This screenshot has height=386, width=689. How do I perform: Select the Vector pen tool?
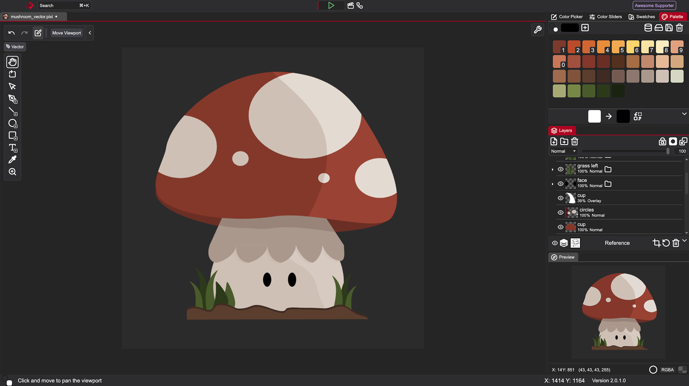tap(12, 99)
